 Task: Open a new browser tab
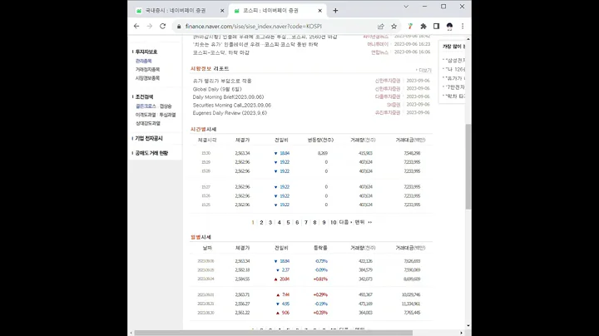(x=335, y=11)
